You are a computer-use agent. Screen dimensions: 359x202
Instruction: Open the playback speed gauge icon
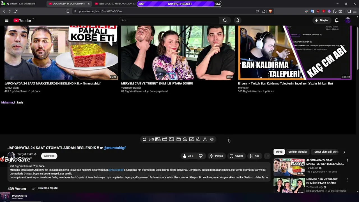pyautogui.click(x=185, y=139)
